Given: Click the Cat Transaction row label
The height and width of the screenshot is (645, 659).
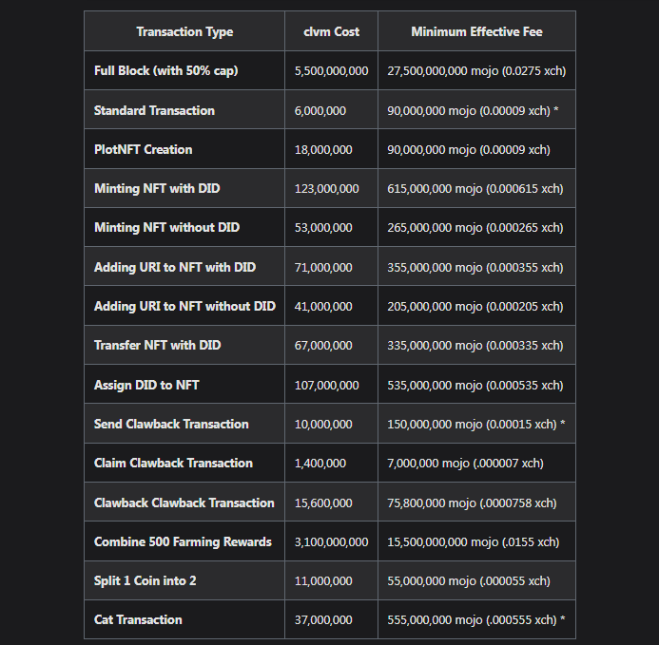Looking at the screenshot, I should 138,619.
